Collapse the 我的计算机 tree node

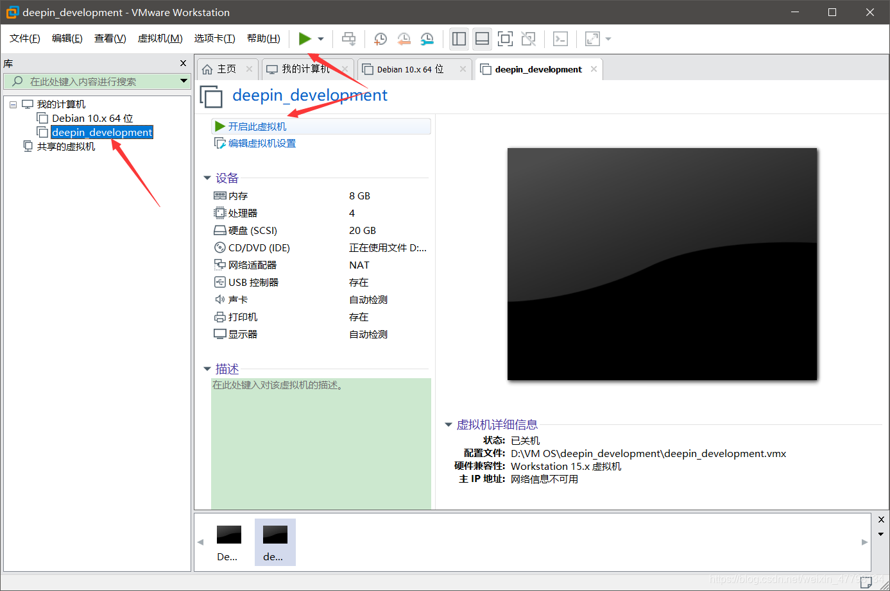point(13,104)
